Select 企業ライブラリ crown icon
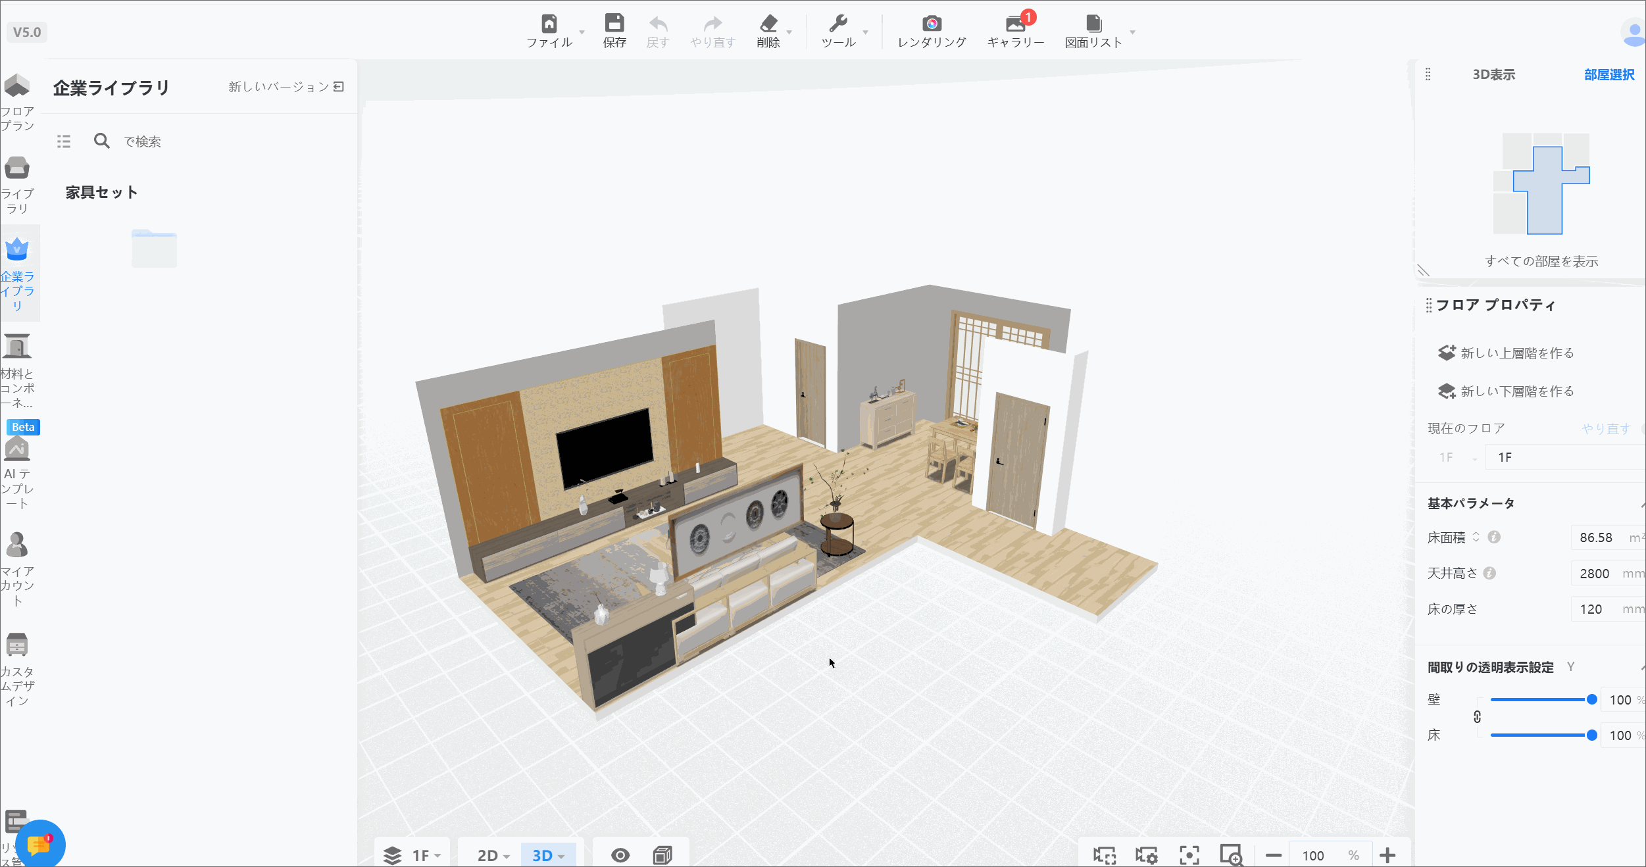Screen dimensions: 1646x867 (x=17, y=249)
